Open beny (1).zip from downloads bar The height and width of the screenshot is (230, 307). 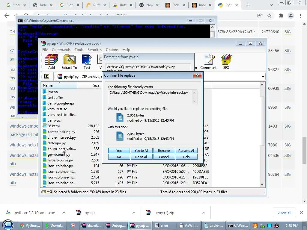(x=164, y=213)
